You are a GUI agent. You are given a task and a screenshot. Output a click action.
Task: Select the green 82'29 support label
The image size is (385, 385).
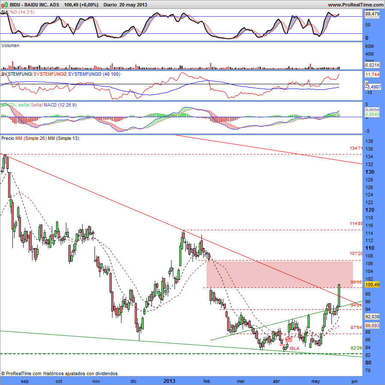(x=356, y=348)
